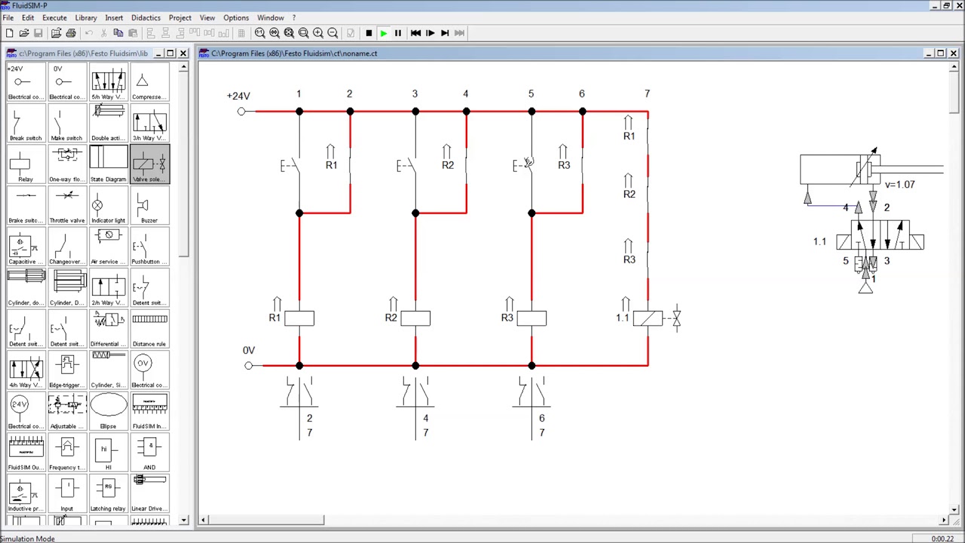Screen dimensions: 965x543
Task: Click the +24V supply connection in circuit
Action: [241, 112]
